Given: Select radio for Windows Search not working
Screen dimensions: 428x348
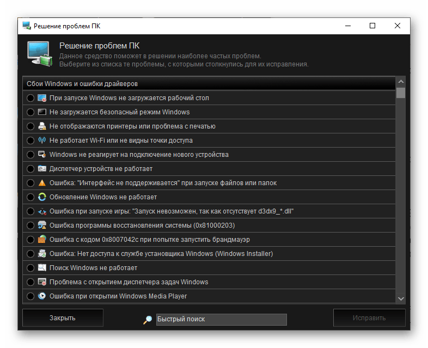Looking at the screenshot, I should 30,268.
